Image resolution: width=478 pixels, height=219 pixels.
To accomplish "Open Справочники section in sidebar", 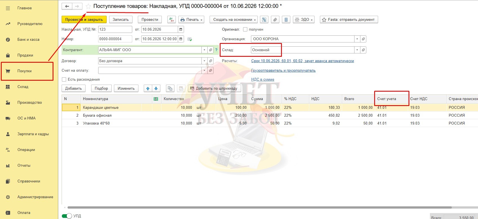I will pyautogui.click(x=29, y=181).
